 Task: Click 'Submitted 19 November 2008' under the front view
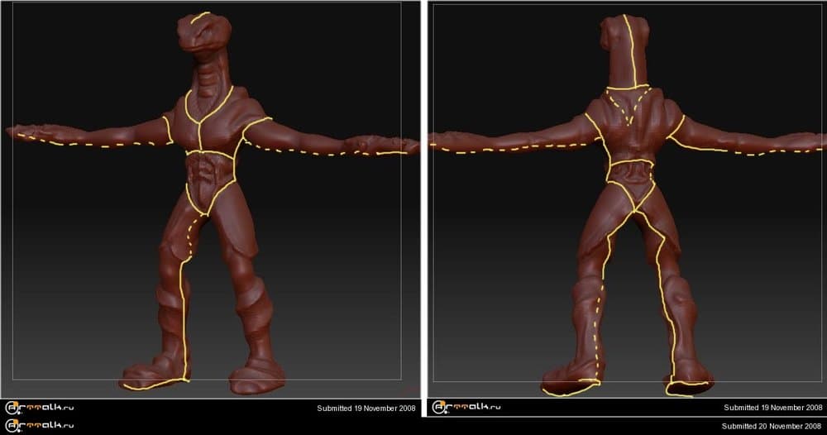(x=367, y=409)
